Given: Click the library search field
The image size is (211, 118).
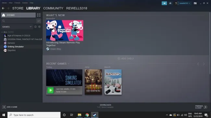Looking at the screenshot, I should pyautogui.click(x=19, y=21).
